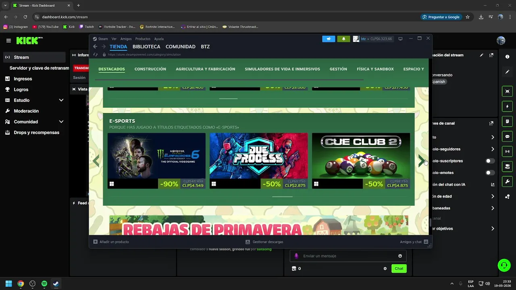Launch Spotify from taskbar
The width and height of the screenshot is (516, 290).
44,284
